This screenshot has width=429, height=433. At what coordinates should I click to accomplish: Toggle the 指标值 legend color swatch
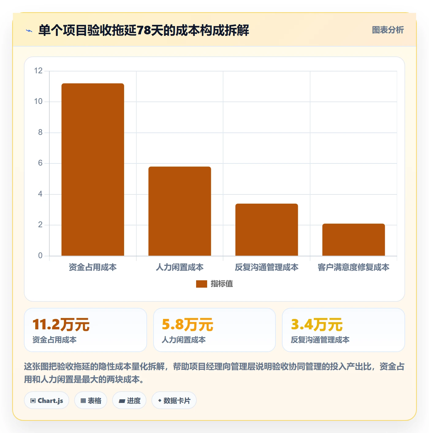pos(201,284)
